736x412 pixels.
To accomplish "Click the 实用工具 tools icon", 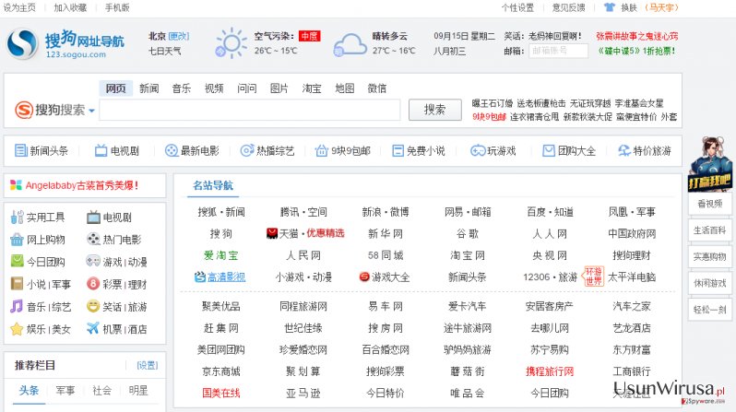I will click(x=17, y=218).
